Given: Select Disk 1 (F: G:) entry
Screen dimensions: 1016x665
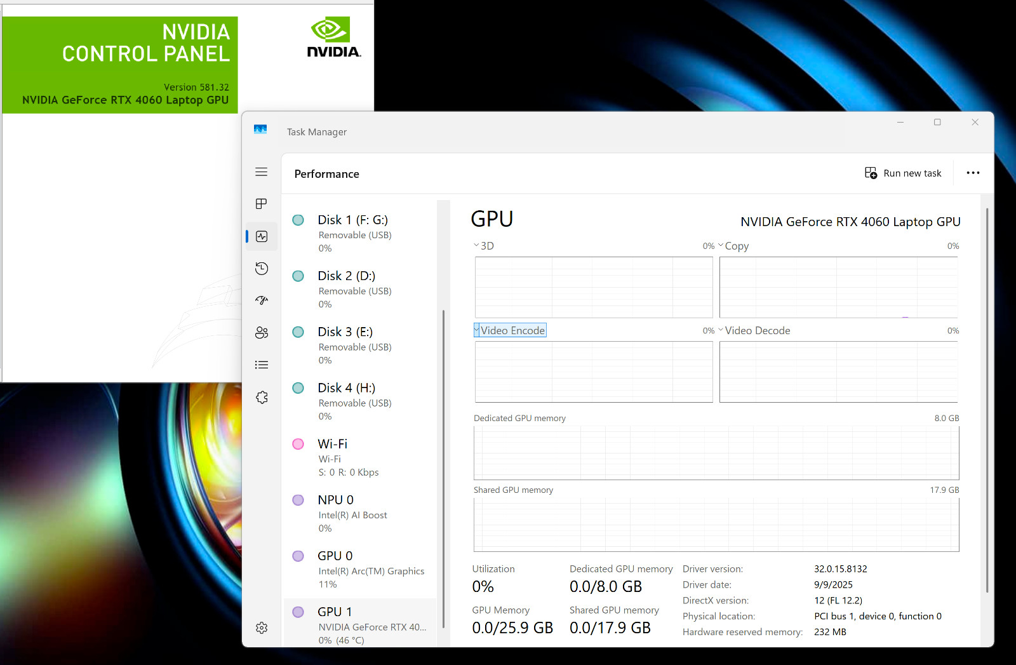Looking at the screenshot, I should pyautogui.click(x=360, y=233).
